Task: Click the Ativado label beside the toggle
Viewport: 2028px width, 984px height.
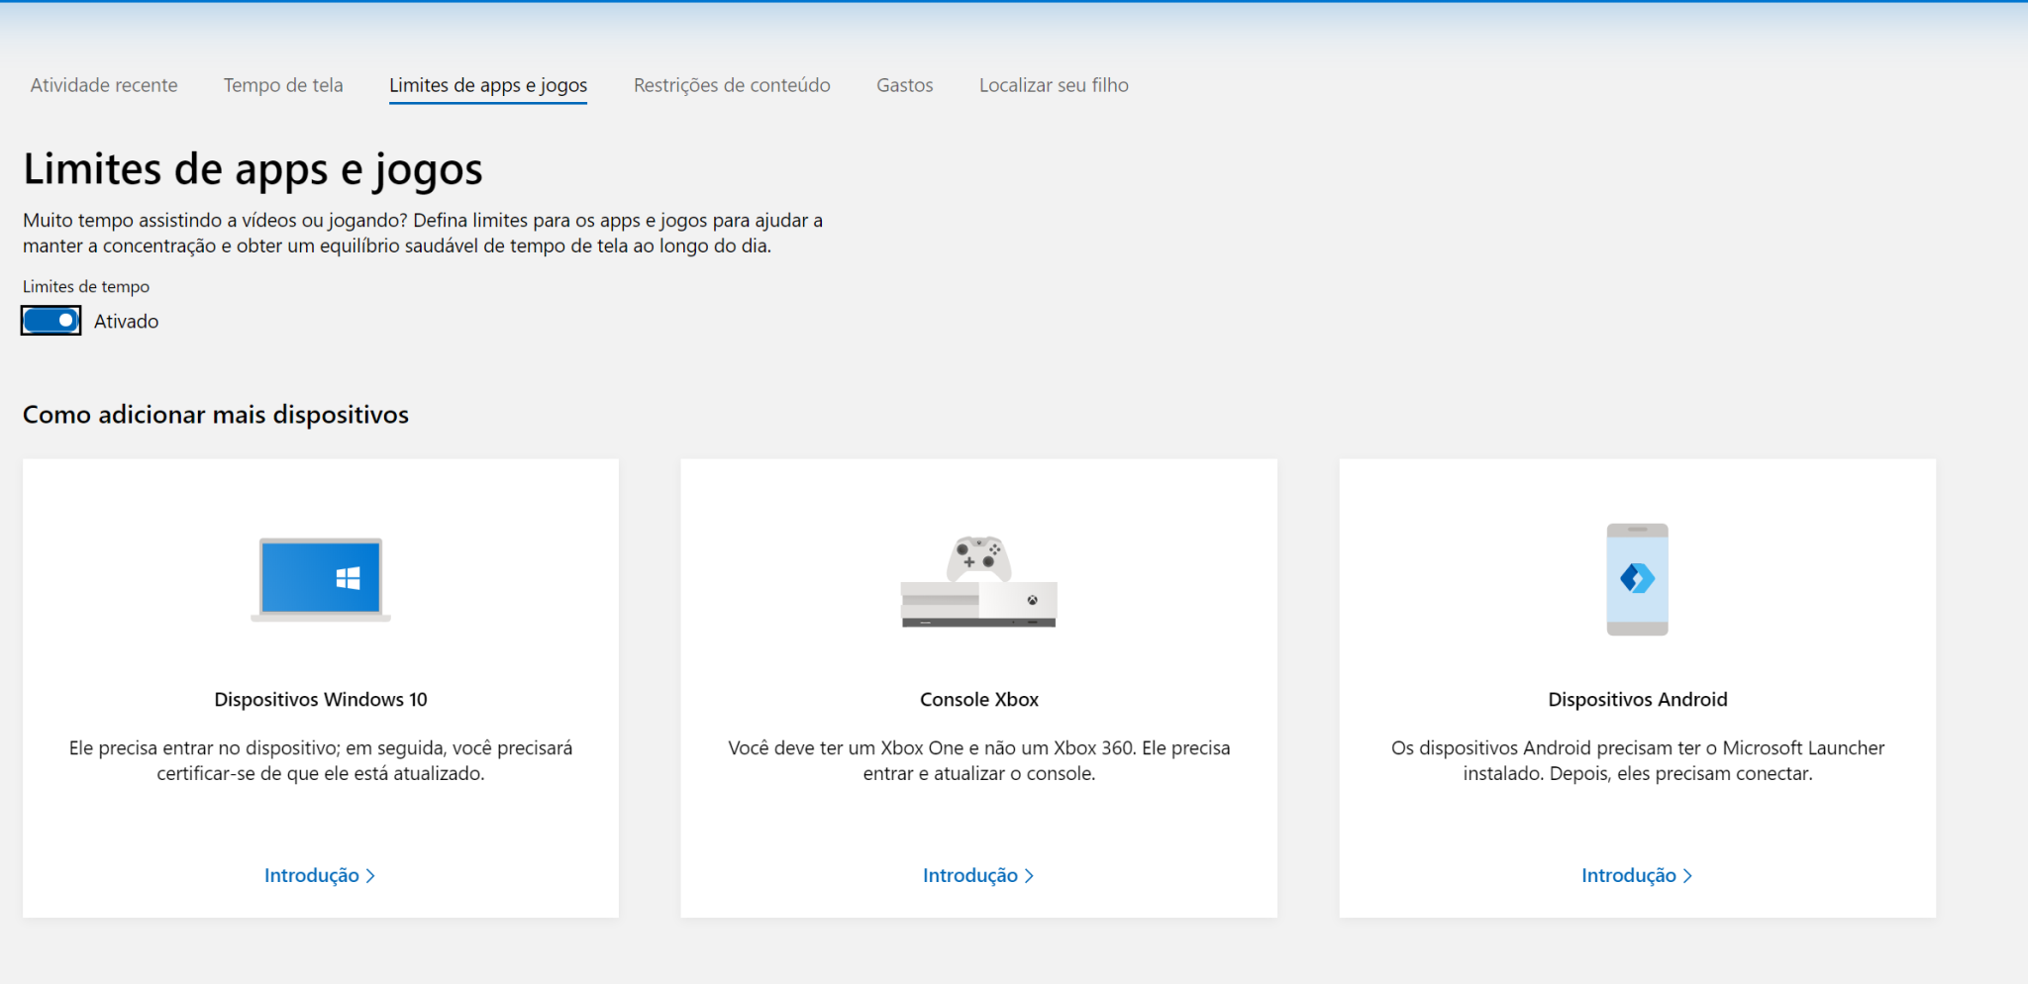Action: pos(126,321)
